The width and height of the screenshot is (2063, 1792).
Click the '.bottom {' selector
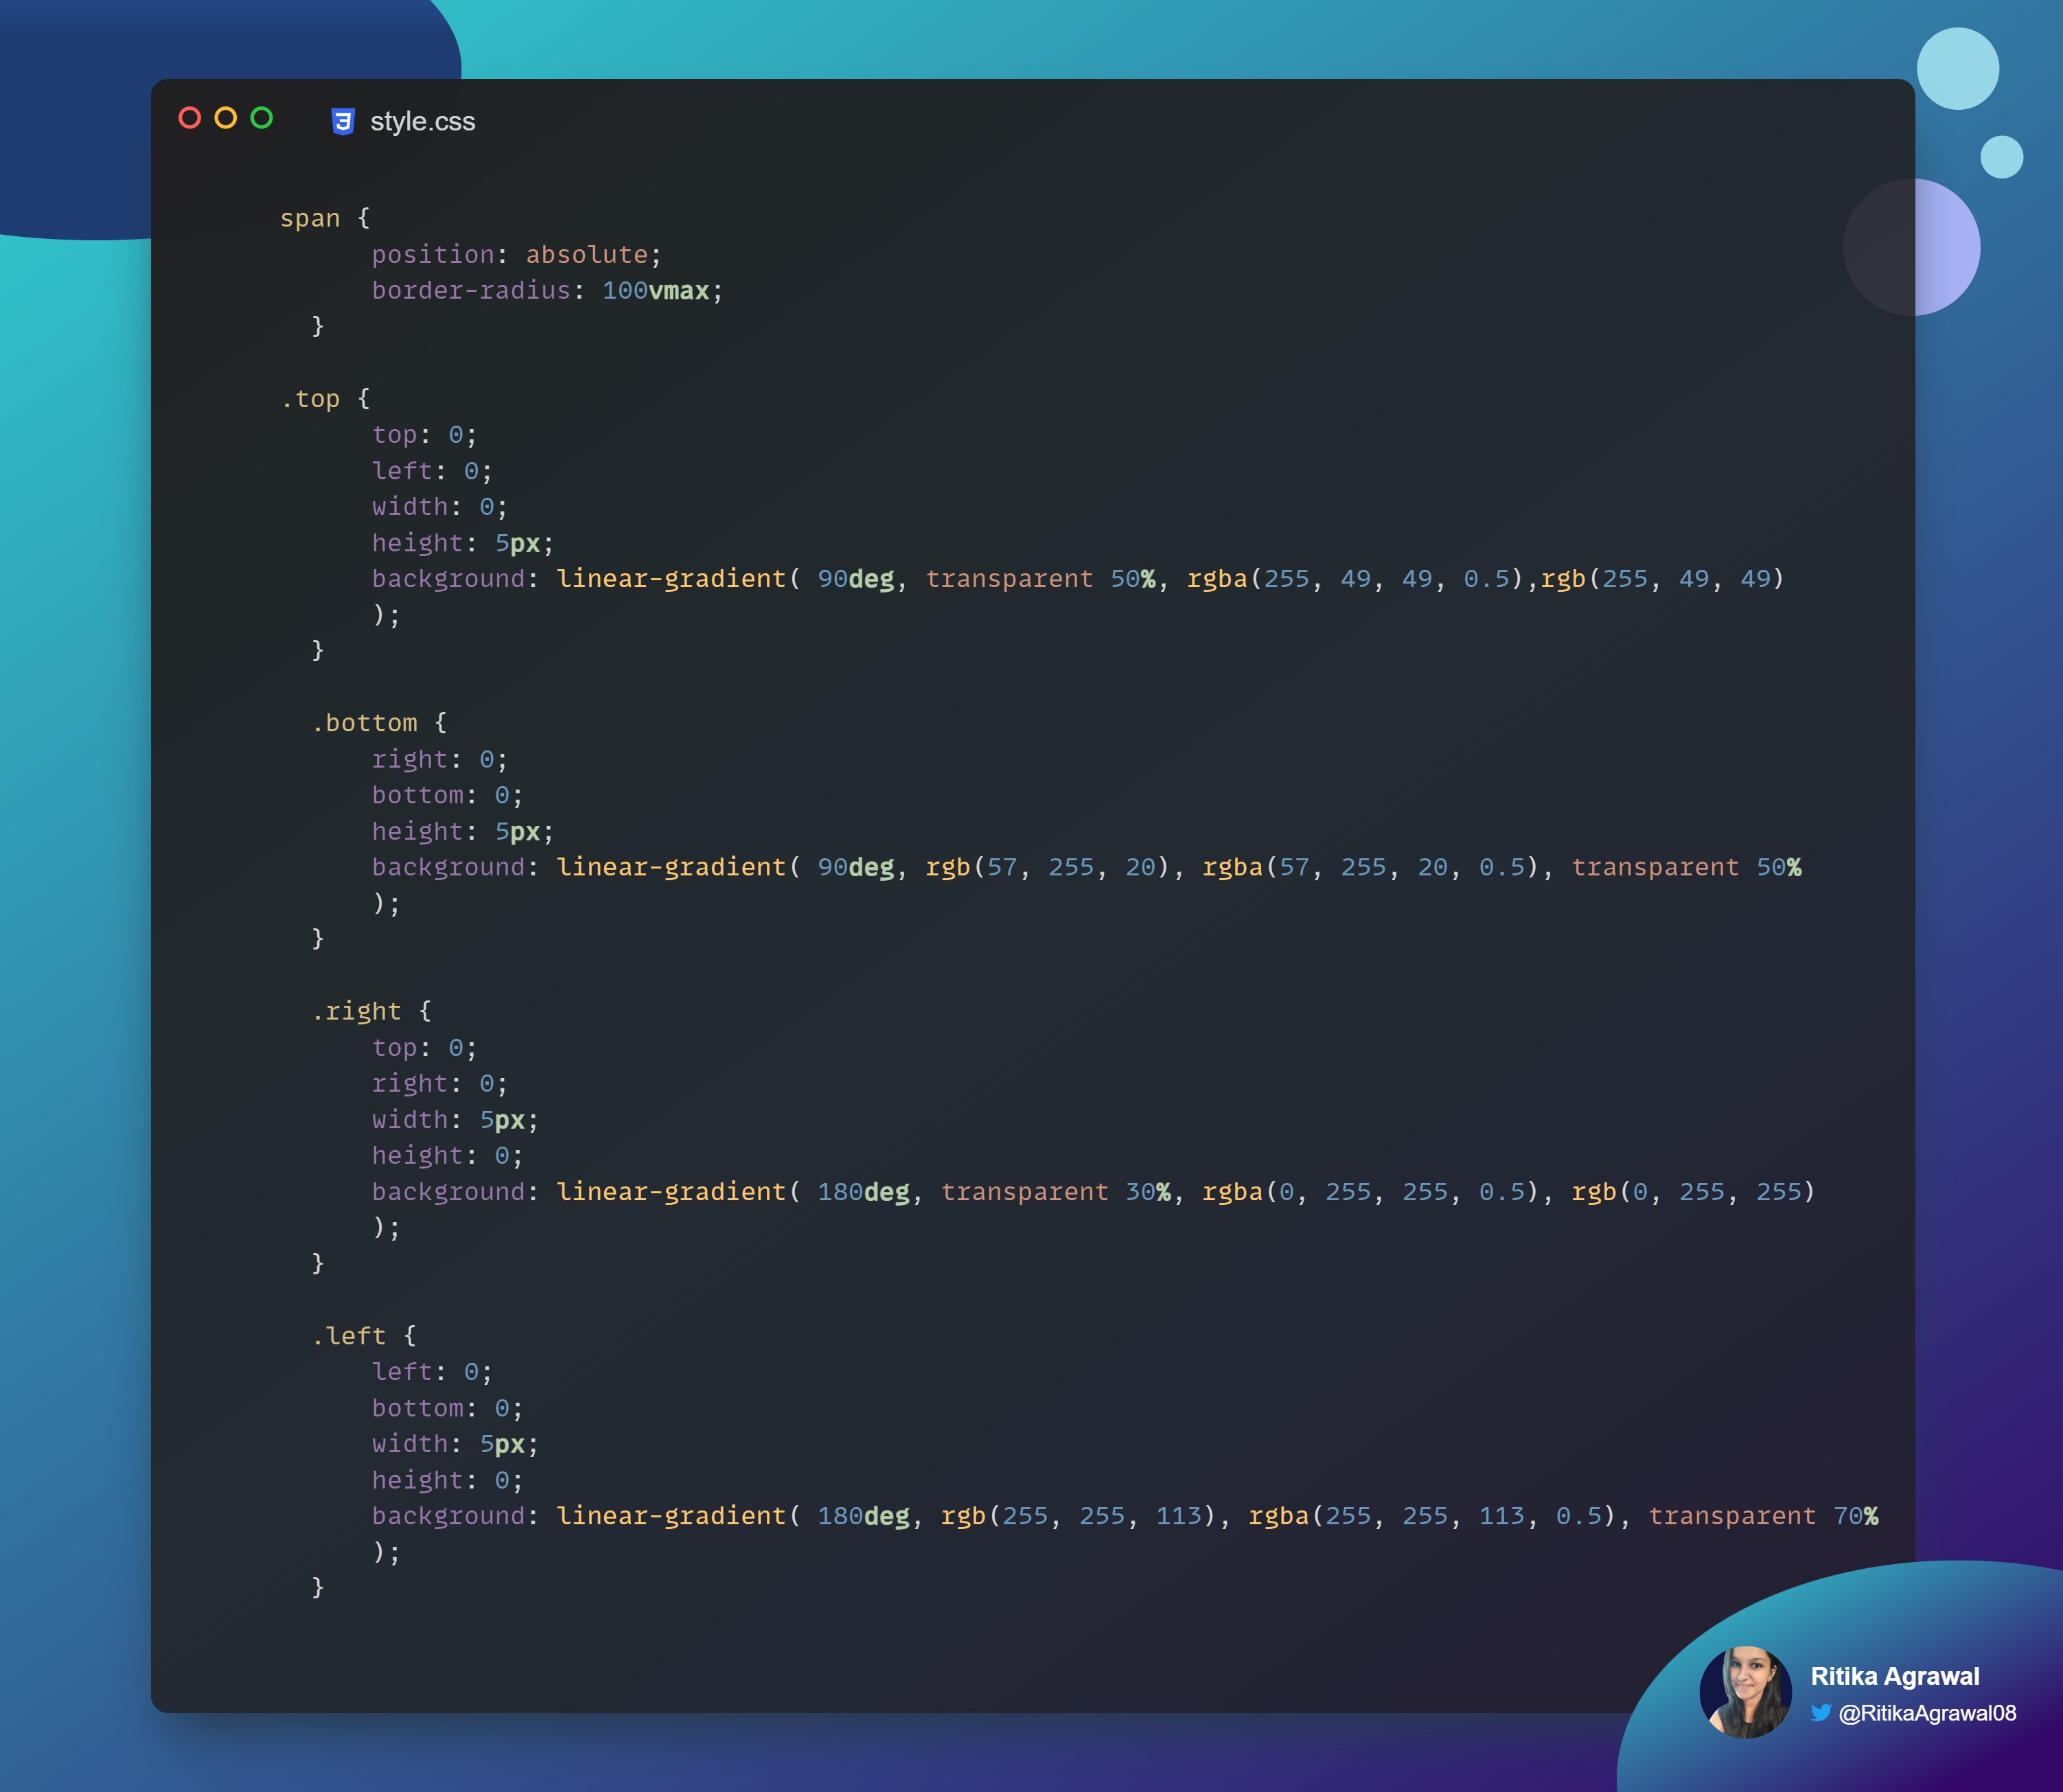pyautogui.click(x=379, y=722)
